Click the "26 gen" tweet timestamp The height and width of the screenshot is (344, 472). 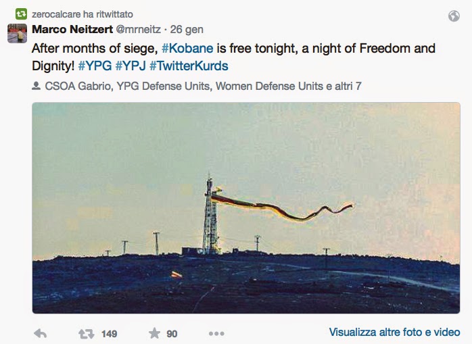(x=187, y=30)
